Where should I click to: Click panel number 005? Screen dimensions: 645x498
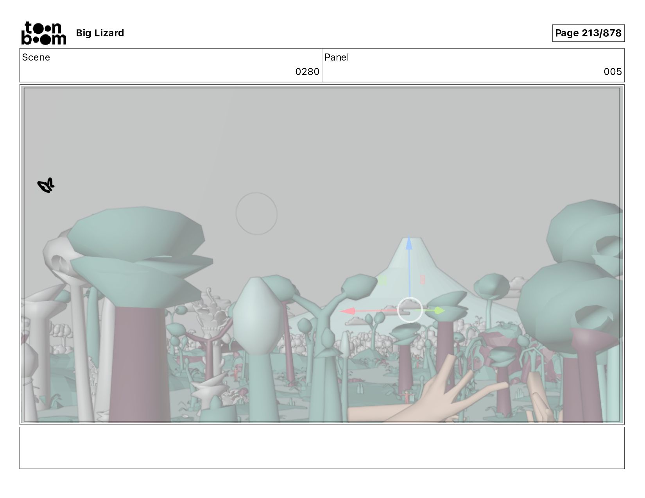point(613,71)
